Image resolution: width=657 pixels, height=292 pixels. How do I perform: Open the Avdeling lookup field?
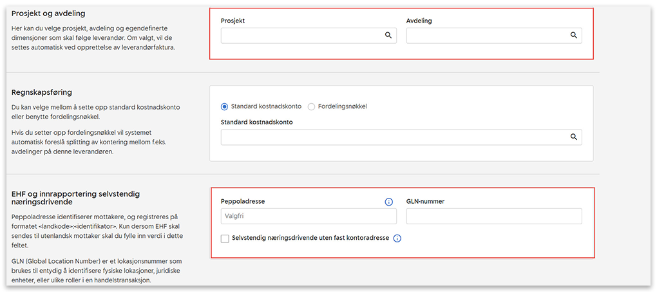click(486, 35)
